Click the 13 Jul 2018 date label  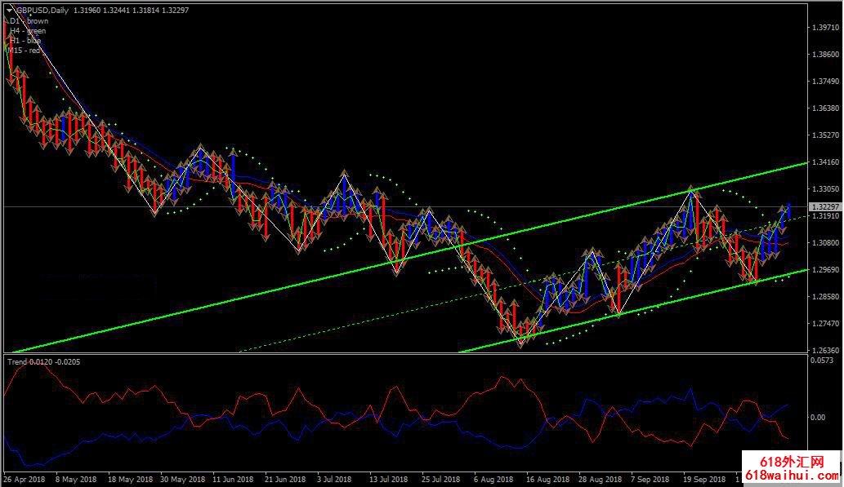coord(388,480)
